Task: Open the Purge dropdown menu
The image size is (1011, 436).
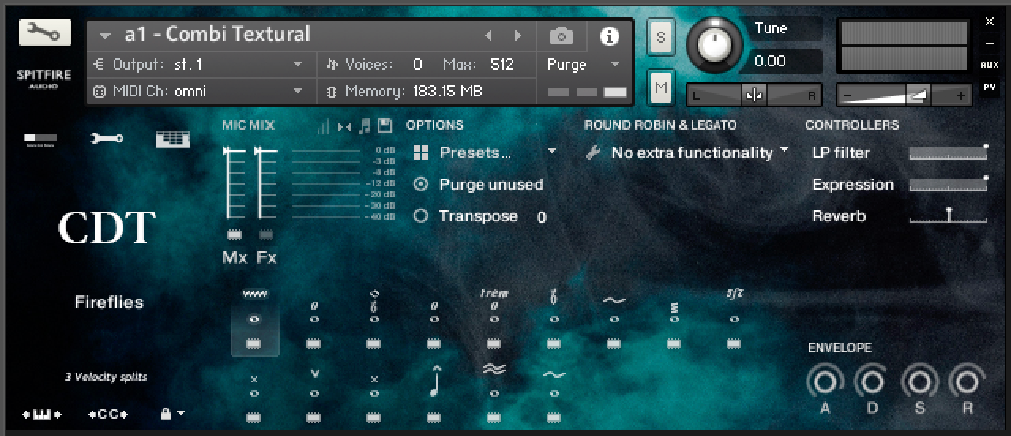Action: click(583, 65)
